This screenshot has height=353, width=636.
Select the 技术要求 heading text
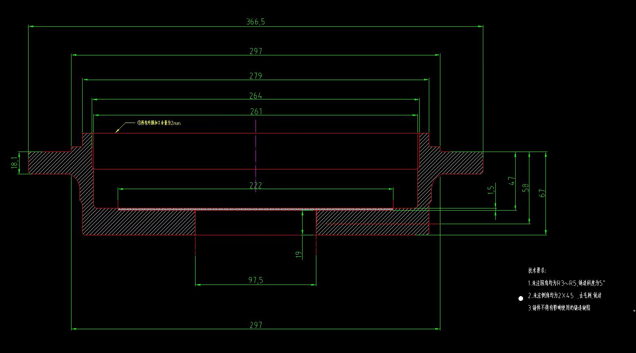[x=537, y=270]
